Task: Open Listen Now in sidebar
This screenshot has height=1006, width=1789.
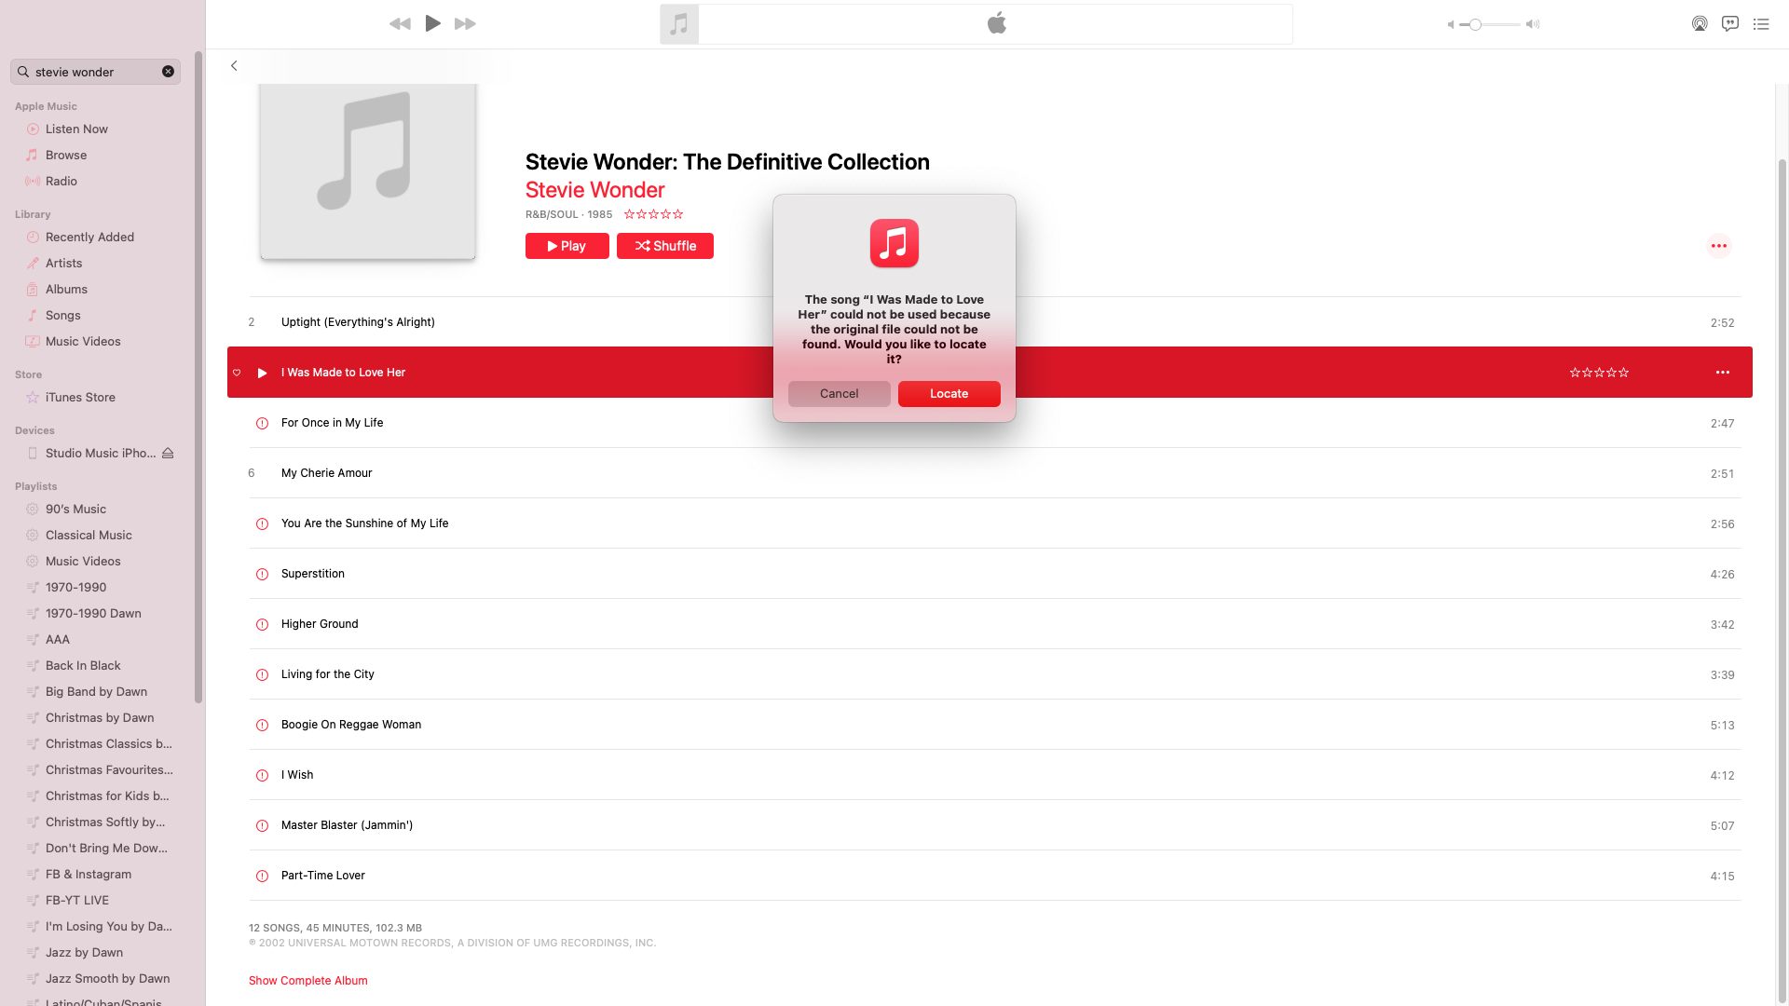Action: coord(76,129)
